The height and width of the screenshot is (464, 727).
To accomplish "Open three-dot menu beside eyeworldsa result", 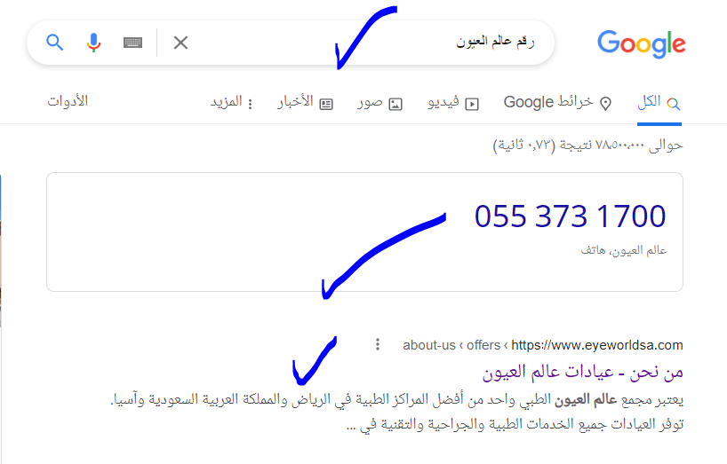I will tap(378, 344).
